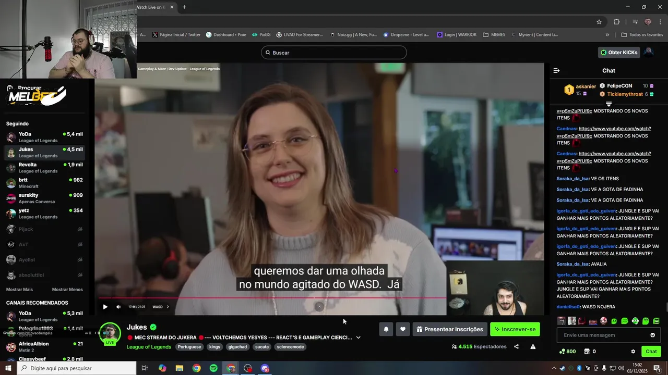Open the YoDa channel in Seguindo list
668x375 pixels.
point(44,137)
